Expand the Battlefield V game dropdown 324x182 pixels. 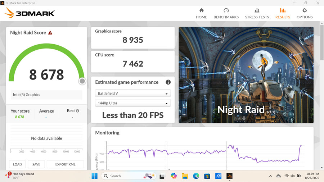pyautogui.click(x=133, y=94)
